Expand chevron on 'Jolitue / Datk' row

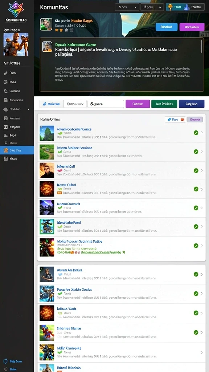[x=202, y=313]
